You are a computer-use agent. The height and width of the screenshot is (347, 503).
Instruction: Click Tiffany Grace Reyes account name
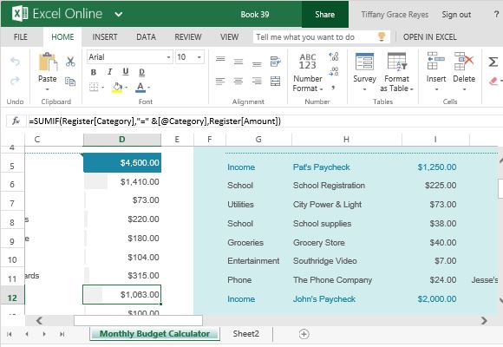point(395,15)
